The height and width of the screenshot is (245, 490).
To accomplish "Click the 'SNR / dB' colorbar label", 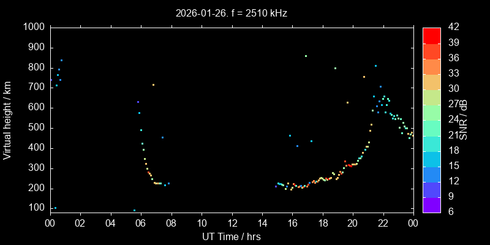I will [464, 119].
